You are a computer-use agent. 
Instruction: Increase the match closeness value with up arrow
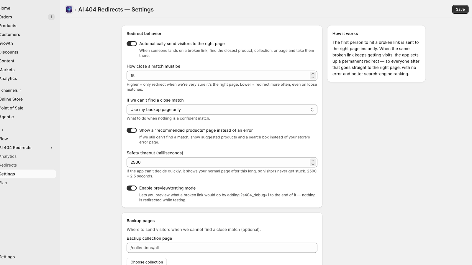313,74
